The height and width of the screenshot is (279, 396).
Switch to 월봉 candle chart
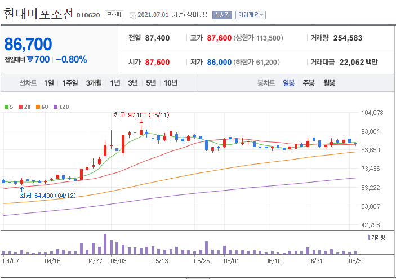coord(329,83)
